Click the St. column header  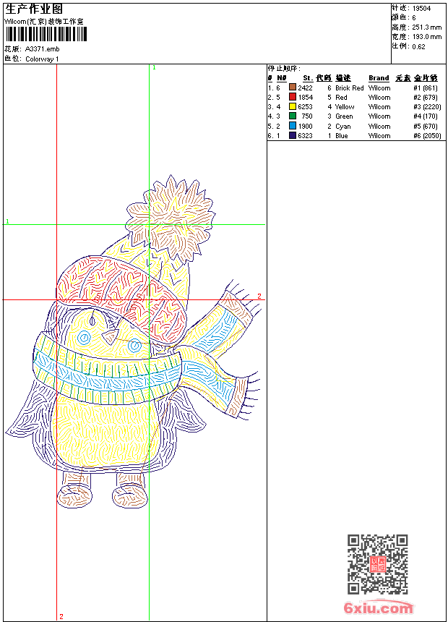[x=307, y=78]
